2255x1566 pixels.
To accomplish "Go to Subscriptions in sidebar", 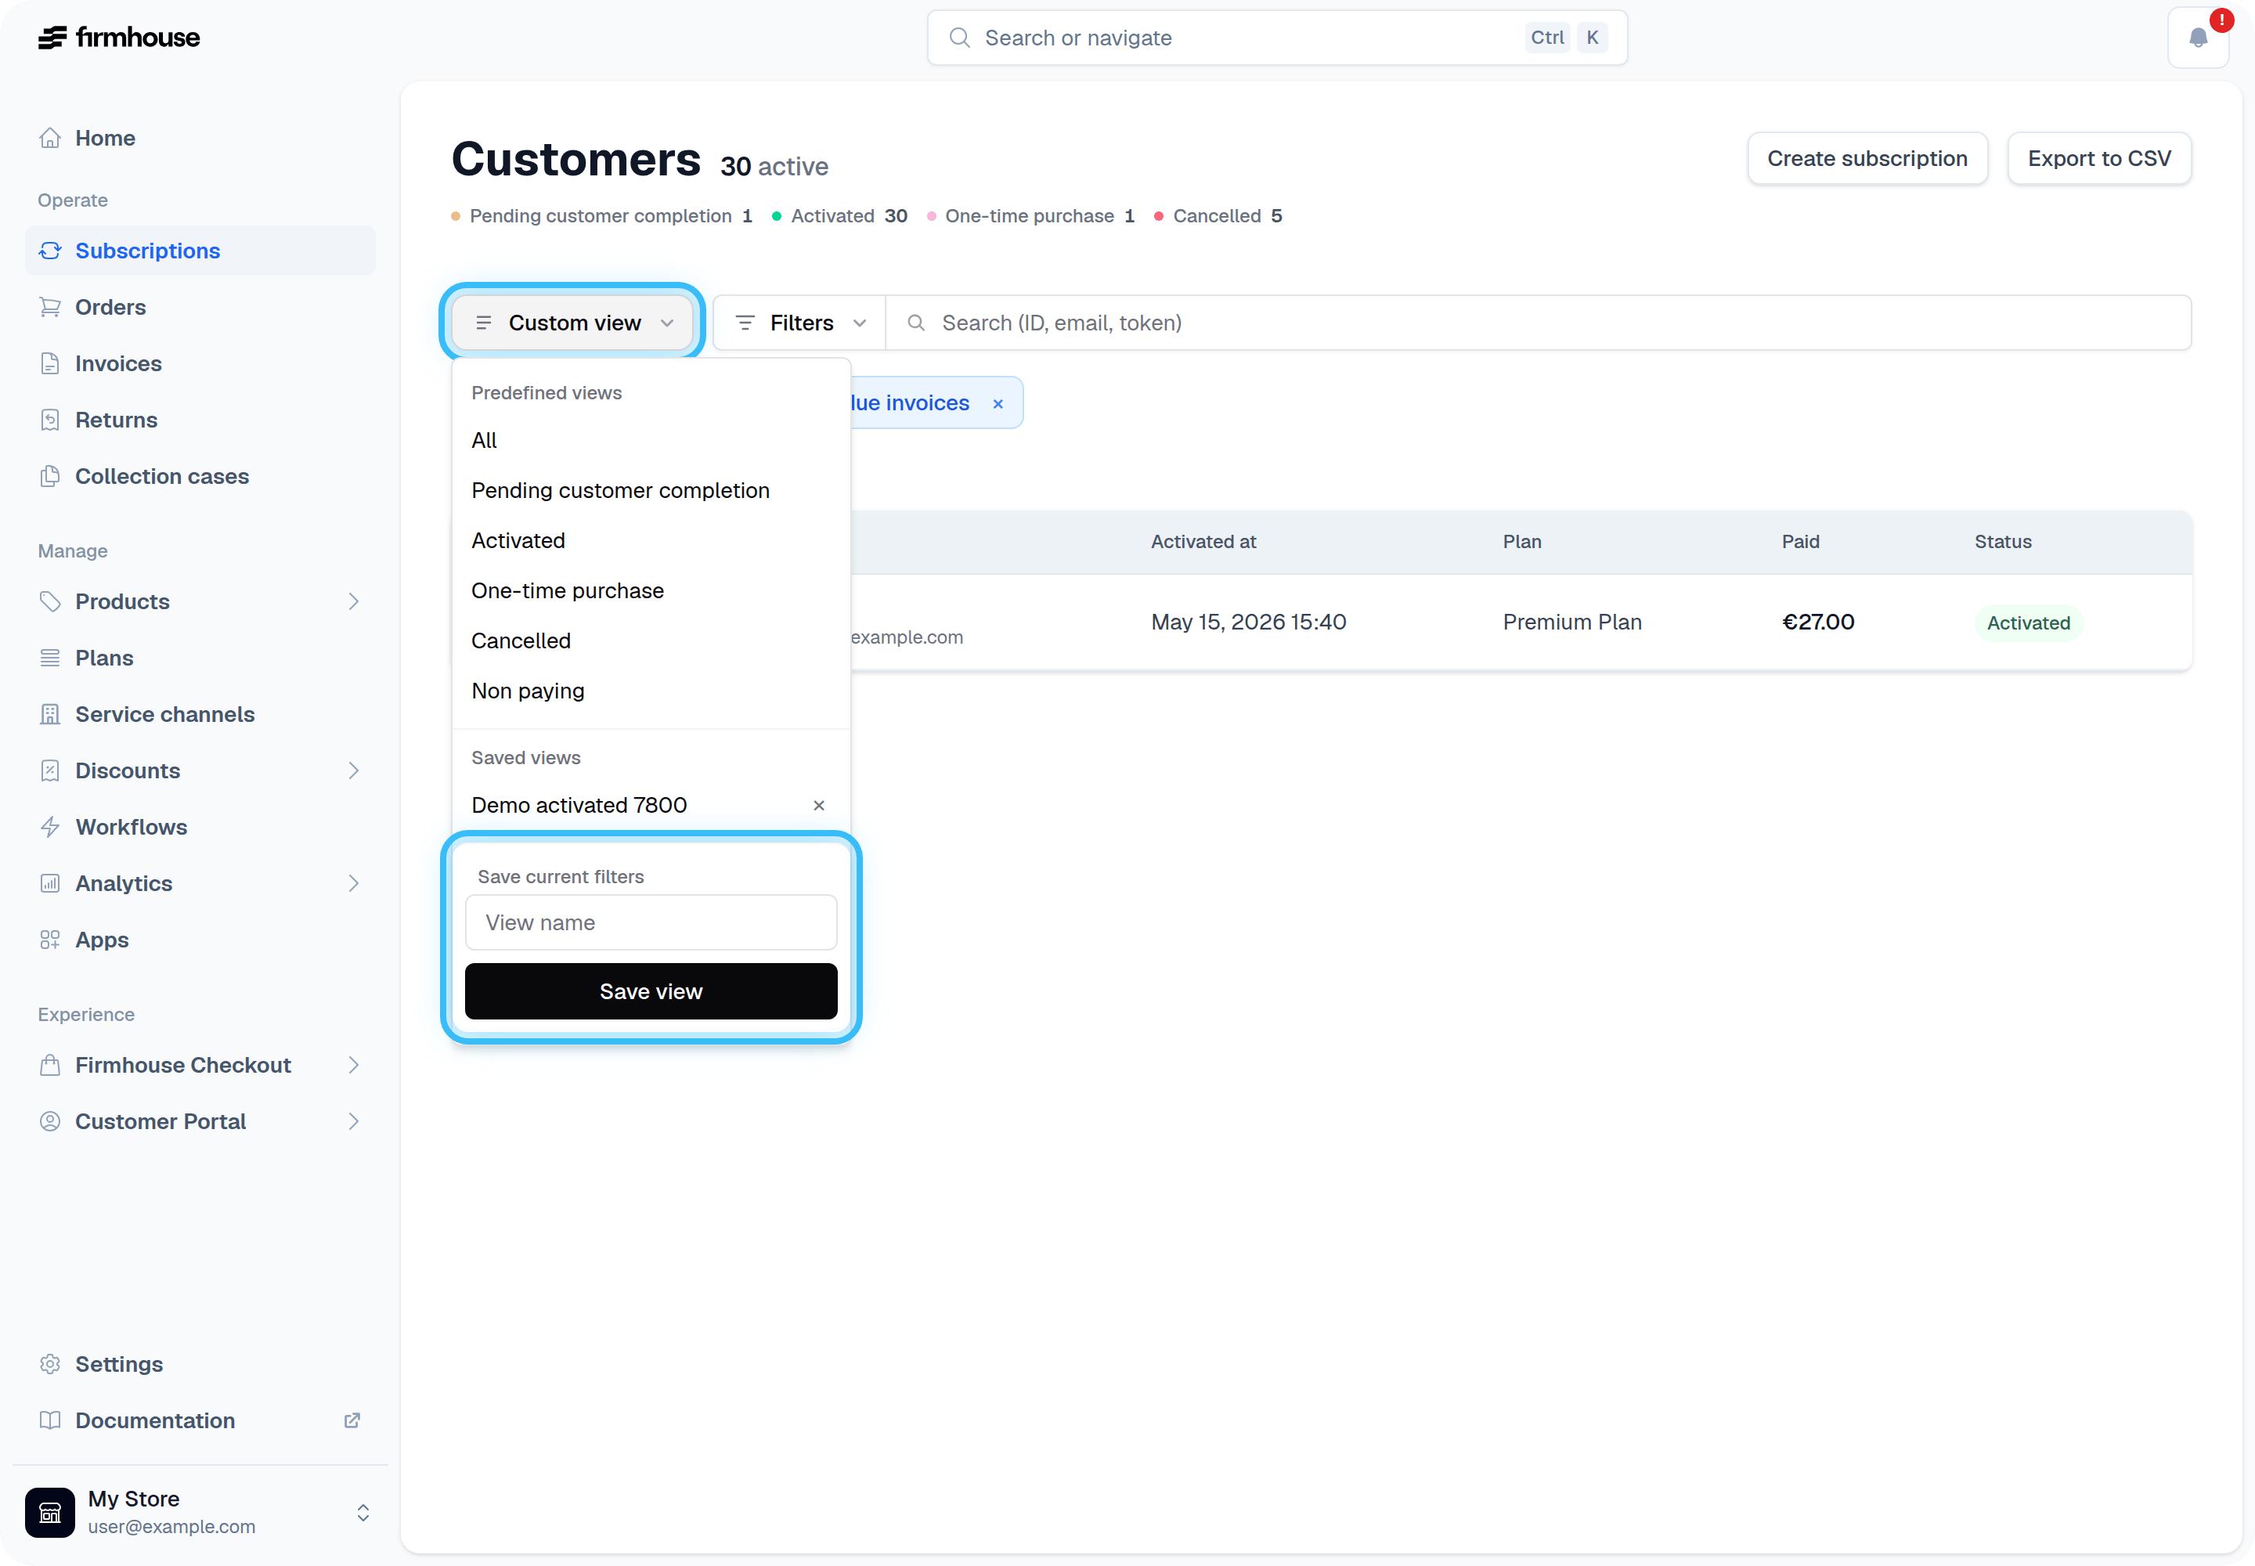I will (x=200, y=251).
